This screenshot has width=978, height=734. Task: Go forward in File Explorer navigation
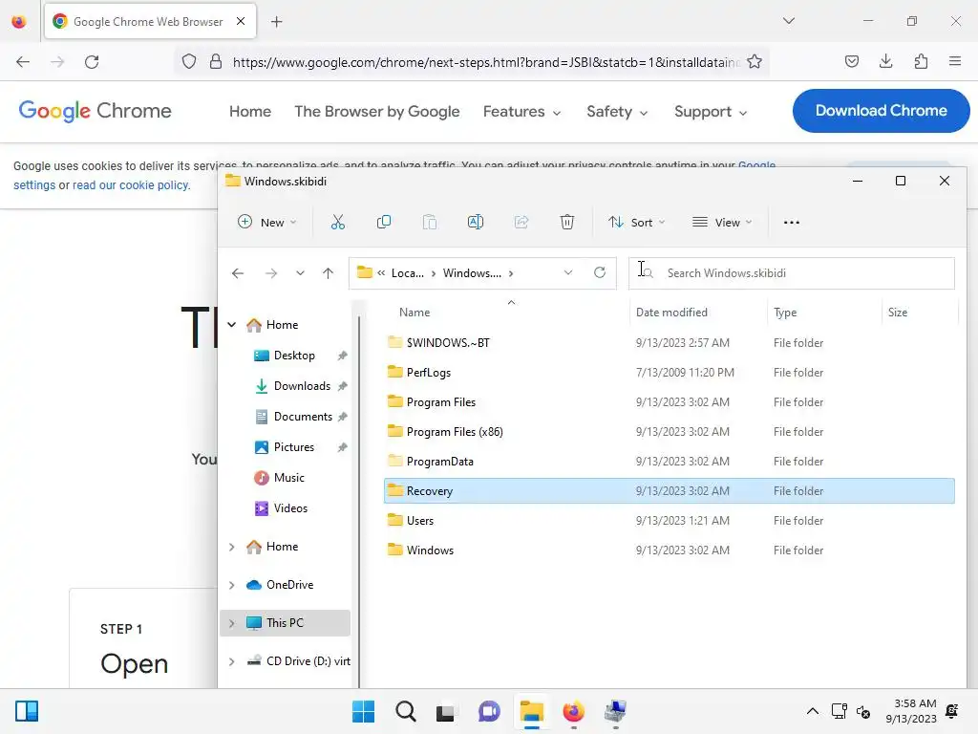270,273
